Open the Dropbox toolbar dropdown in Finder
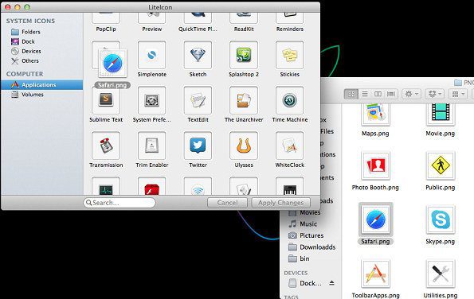Image resolution: width=474 pixels, height=299 pixels. pyautogui.click(x=435, y=94)
